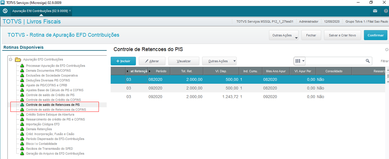The width and height of the screenshot is (389, 159).
Task: Sort by the Tot. Ret. column header
Action: pyautogui.click(x=187, y=71)
